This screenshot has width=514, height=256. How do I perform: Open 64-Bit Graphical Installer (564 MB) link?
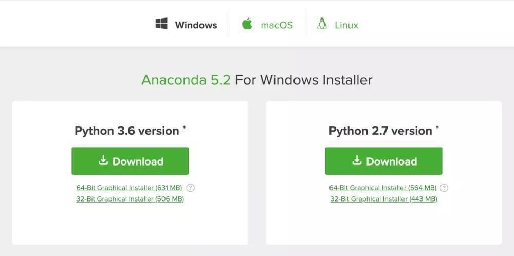[382, 188]
